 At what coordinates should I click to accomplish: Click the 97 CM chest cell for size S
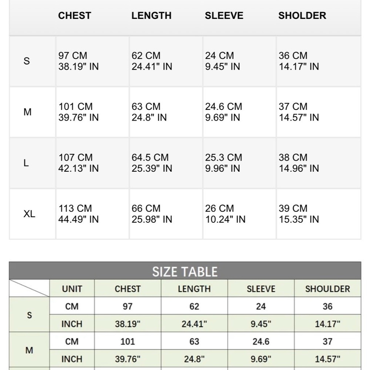(92, 61)
